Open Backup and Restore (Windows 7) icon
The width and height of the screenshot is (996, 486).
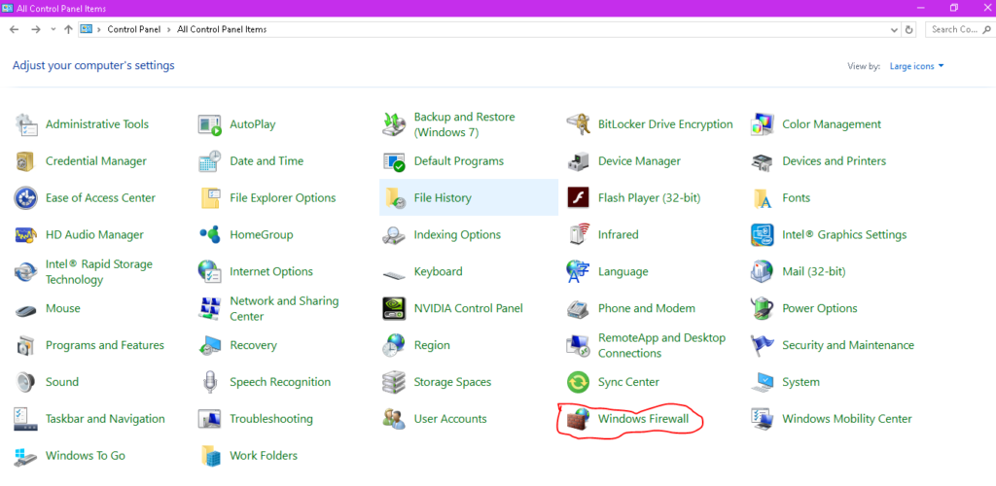(x=394, y=124)
